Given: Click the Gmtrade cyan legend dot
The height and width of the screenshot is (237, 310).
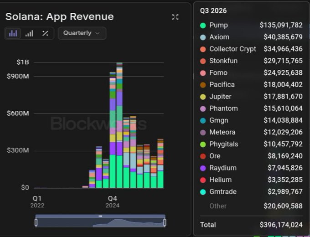Looking at the screenshot, I should click(203, 192).
